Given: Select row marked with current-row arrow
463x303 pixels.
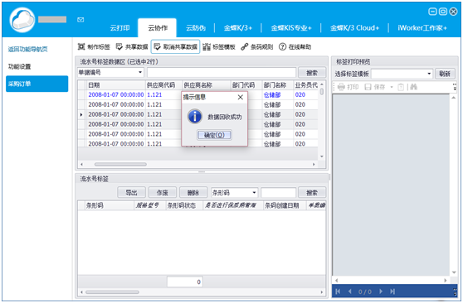Looking at the screenshot, I should [197, 114].
